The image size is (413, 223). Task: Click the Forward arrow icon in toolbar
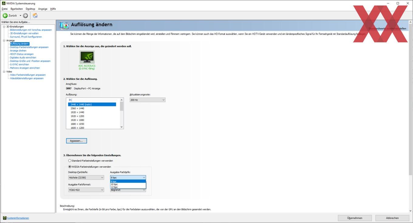[26, 15]
